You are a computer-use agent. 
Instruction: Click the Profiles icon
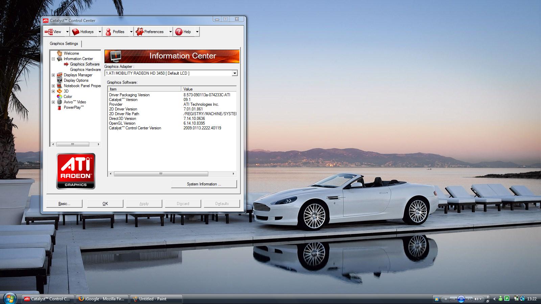click(x=108, y=32)
